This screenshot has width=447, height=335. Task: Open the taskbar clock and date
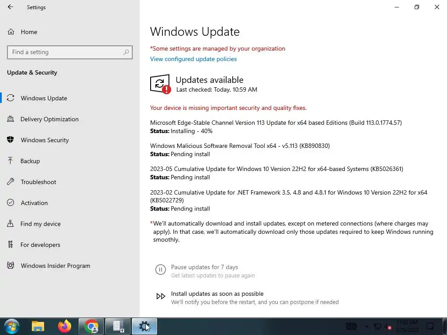point(407,326)
